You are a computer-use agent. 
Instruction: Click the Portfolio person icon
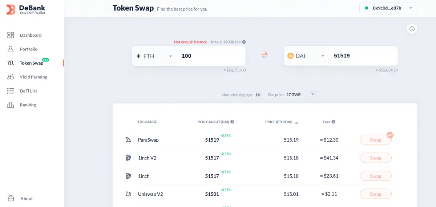[11, 49]
